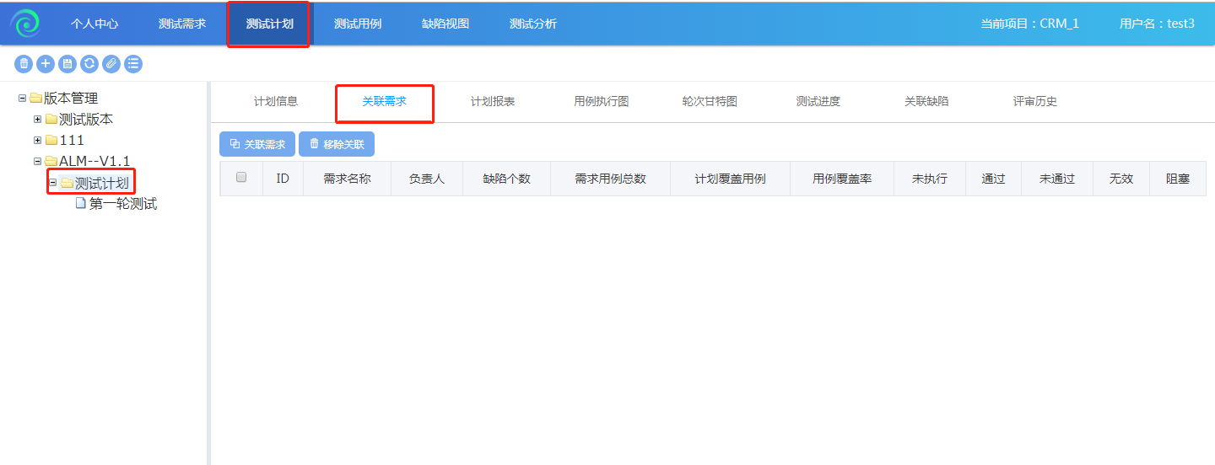Click the plus add icon in toolbar
The height and width of the screenshot is (465, 1215).
click(x=46, y=63)
